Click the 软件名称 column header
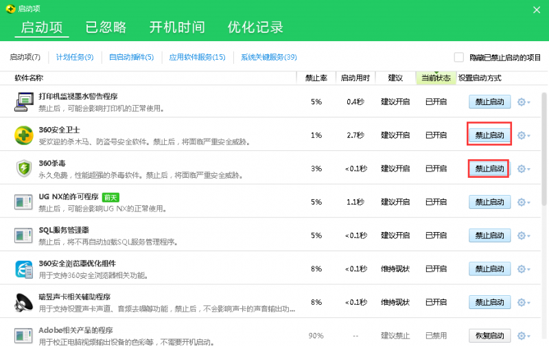 (29, 78)
